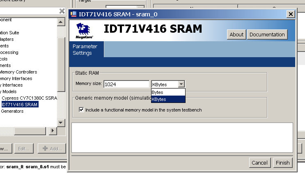Image resolution: width=305 pixels, height=174 pixels.
Task: Click the Add... component button
Action: click(x=52, y=149)
